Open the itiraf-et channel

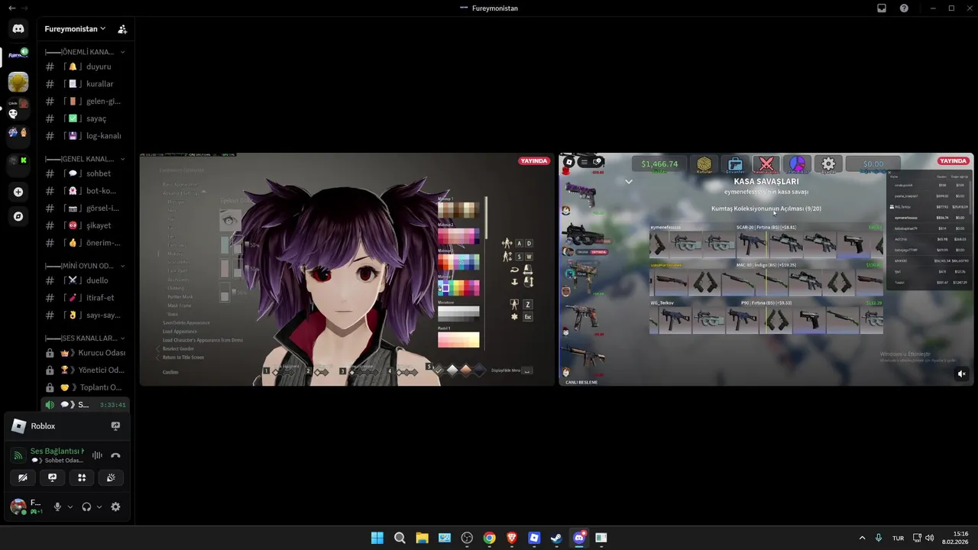click(85, 298)
